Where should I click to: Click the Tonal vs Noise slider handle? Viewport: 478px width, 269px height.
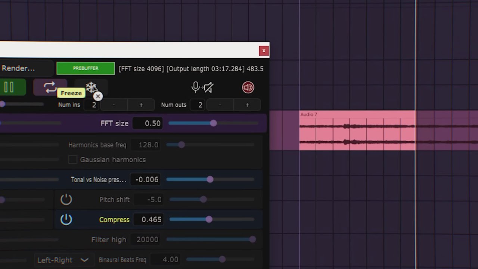210,180
